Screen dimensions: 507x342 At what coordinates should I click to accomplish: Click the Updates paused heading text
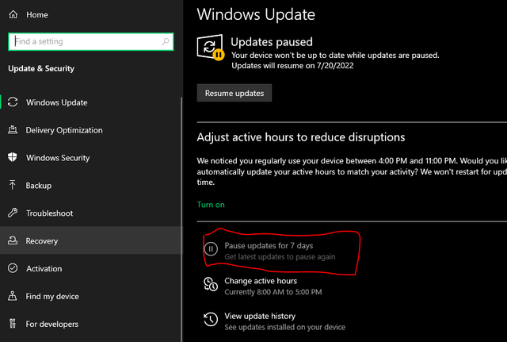[272, 42]
